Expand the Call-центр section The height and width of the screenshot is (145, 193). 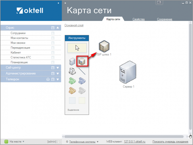coord(58,68)
